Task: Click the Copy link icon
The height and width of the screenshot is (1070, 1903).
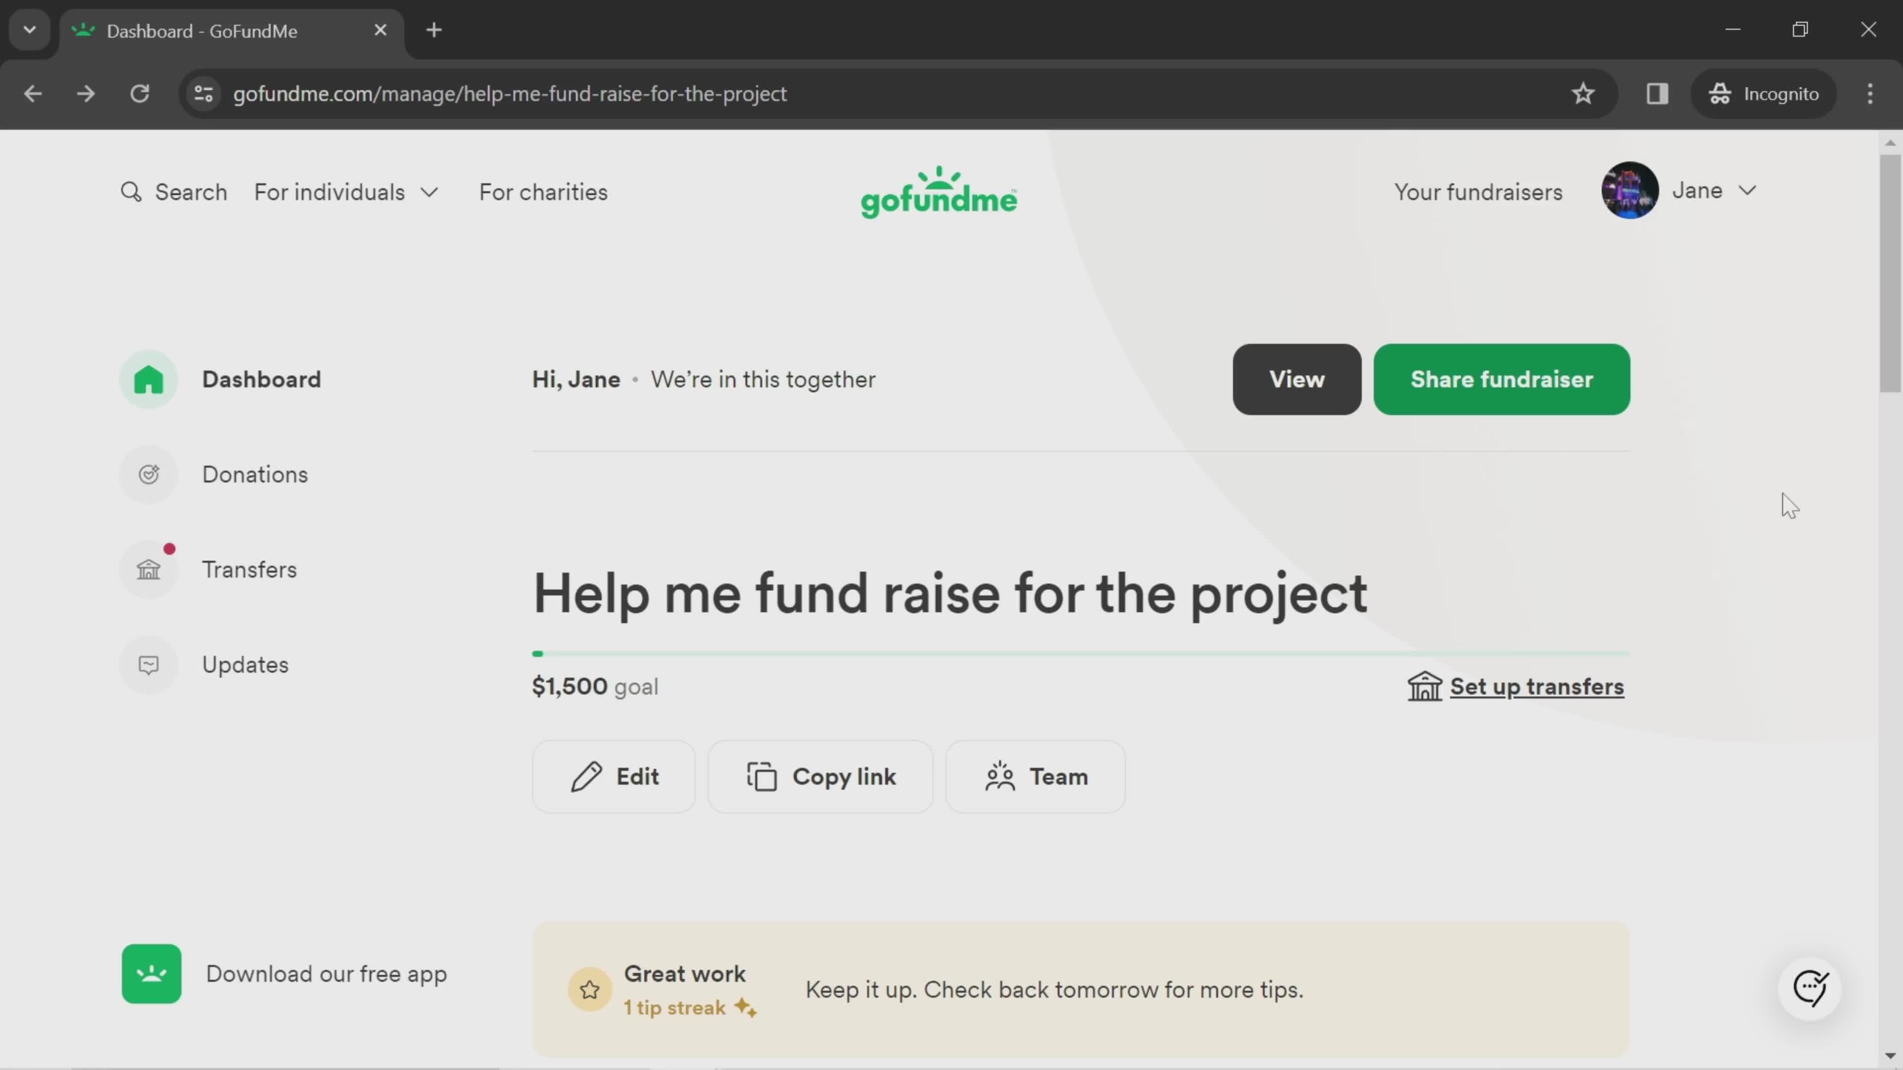Action: 762,776
